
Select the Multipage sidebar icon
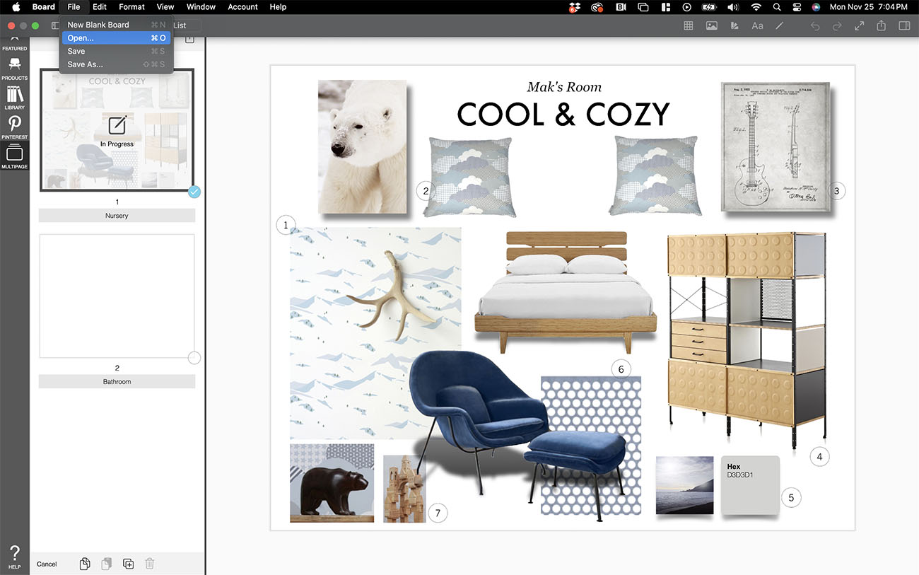[14, 156]
